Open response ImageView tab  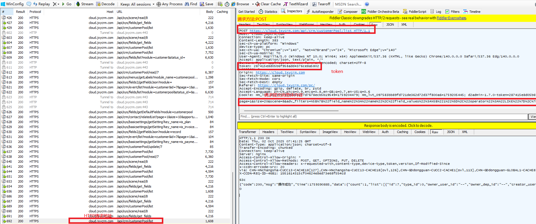[330, 132]
